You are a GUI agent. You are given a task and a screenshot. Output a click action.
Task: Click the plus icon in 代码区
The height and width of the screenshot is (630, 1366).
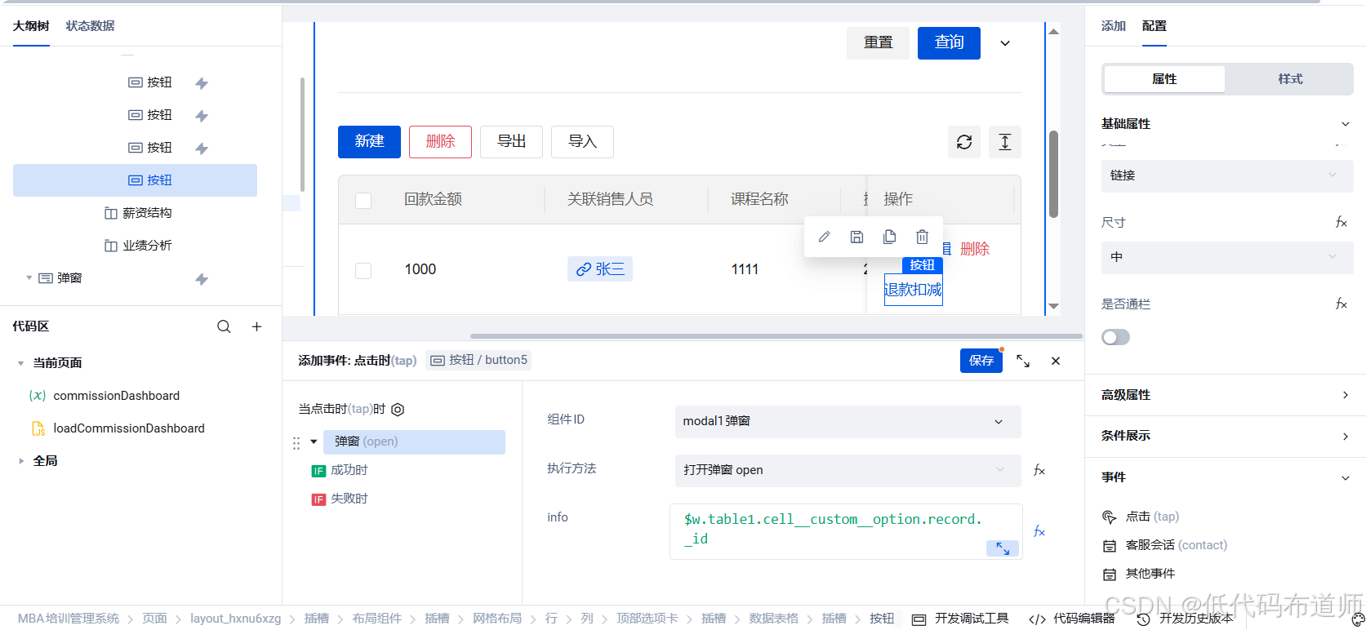256,326
